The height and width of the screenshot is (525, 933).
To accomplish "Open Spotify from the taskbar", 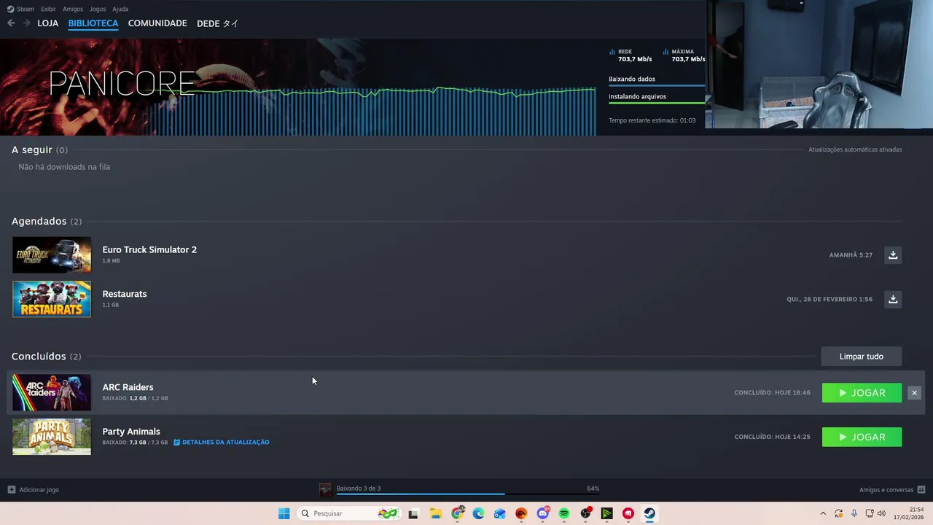I will (564, 513).
